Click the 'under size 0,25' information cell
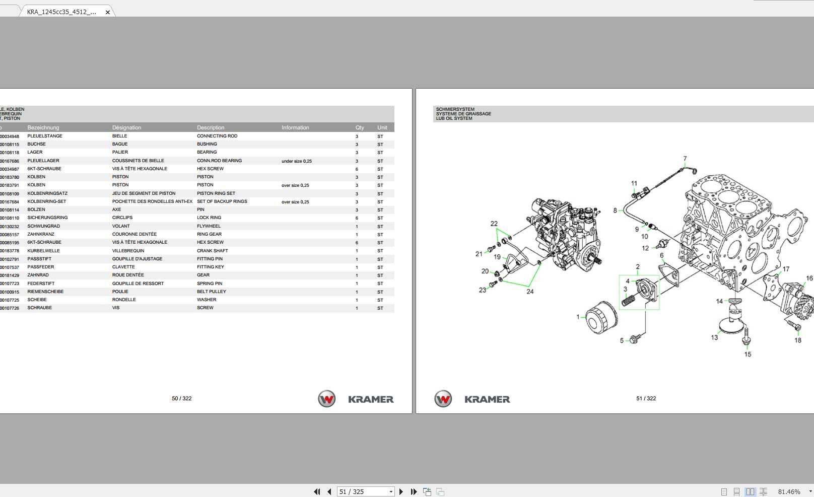Image resolution: width=814 pixels, height=497 pixels. point(297,161)
